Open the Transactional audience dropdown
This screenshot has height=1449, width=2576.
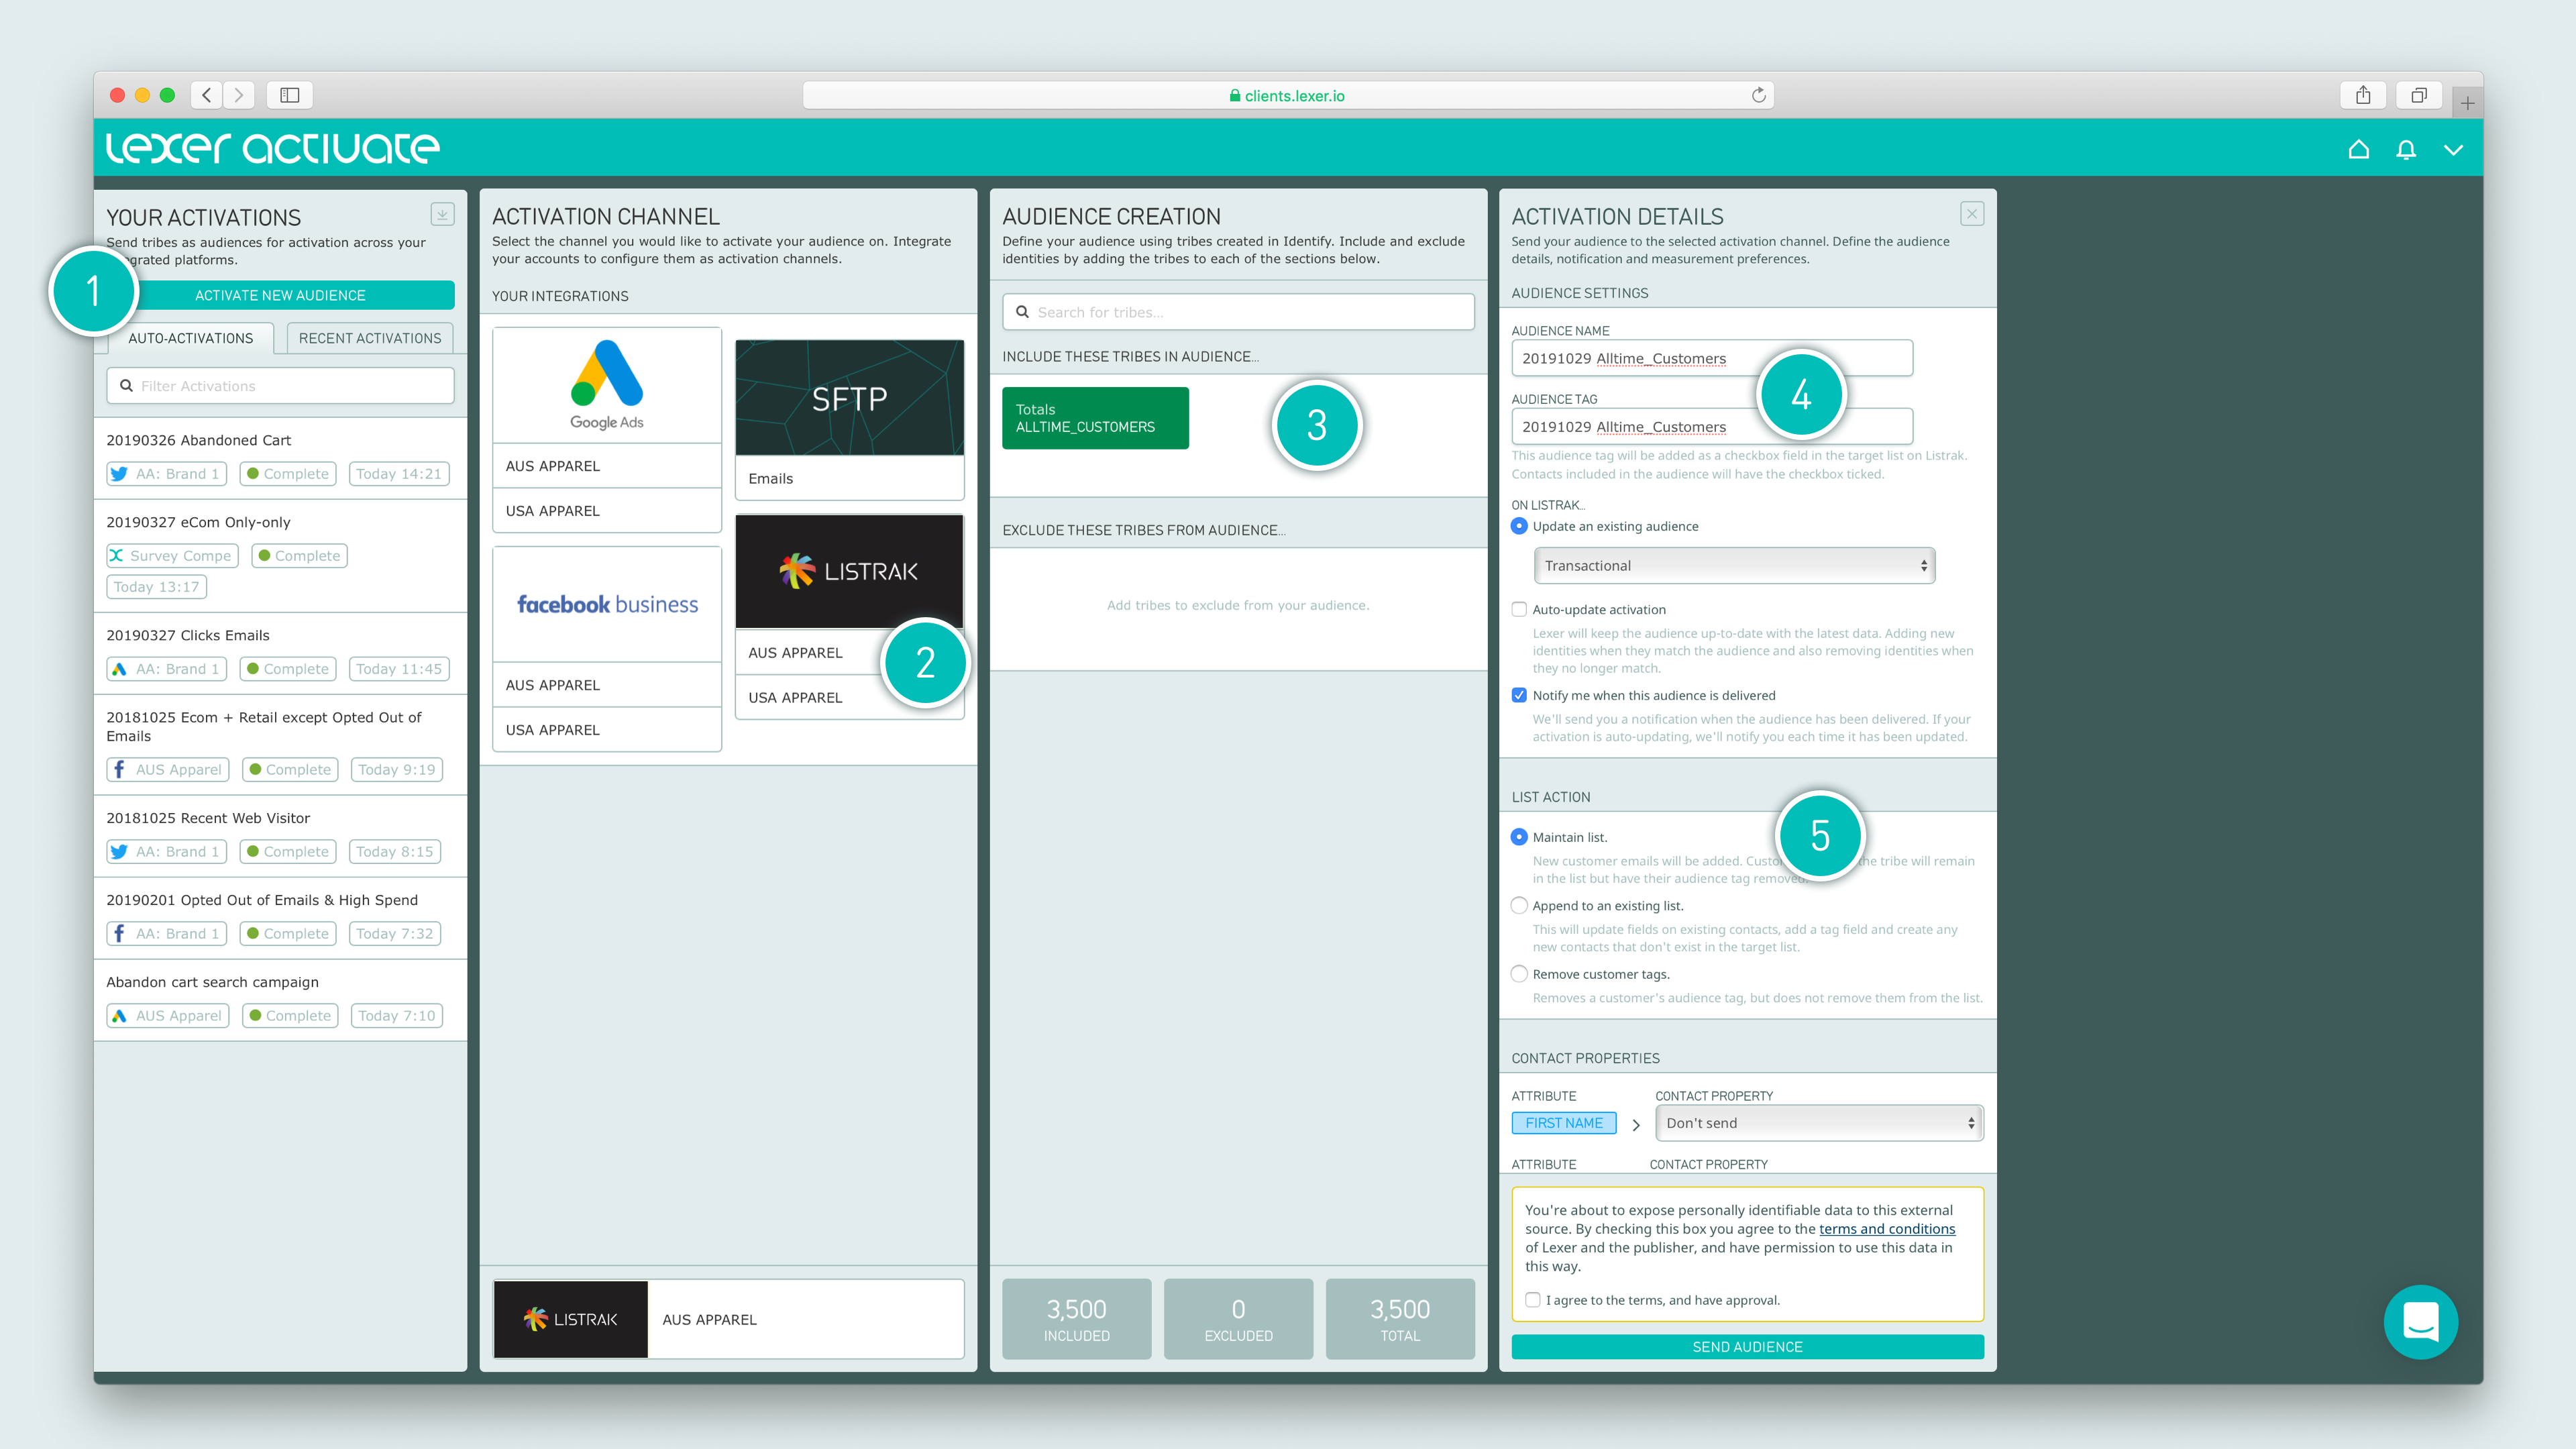click(1734, 566)
